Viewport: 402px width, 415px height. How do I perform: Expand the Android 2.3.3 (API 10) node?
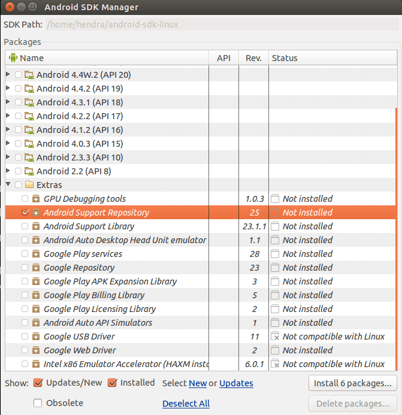pyautogui.click(x=8, y=157)
